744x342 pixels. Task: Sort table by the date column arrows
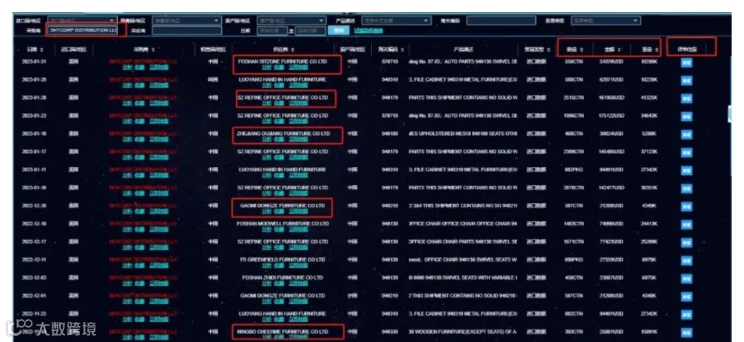point(41,50)
